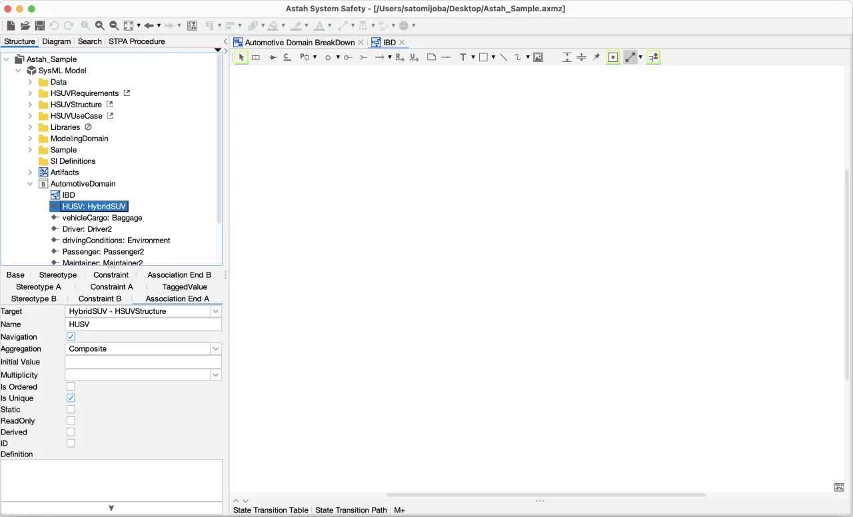This screenshot has width=853, height=517.
Task: Open the Aggregation Composite dropdown
Action: 215,348
